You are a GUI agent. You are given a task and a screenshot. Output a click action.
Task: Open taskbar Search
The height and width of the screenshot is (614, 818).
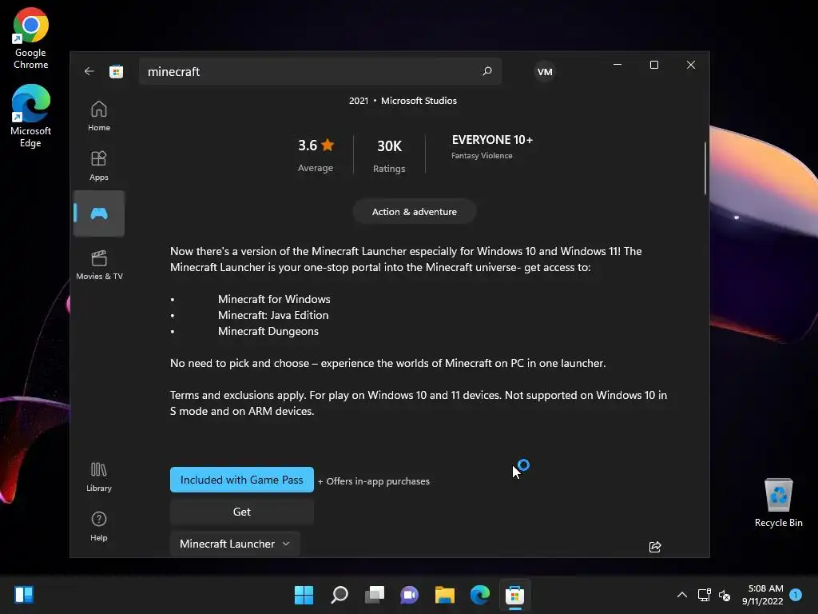(x=339, y=595)
